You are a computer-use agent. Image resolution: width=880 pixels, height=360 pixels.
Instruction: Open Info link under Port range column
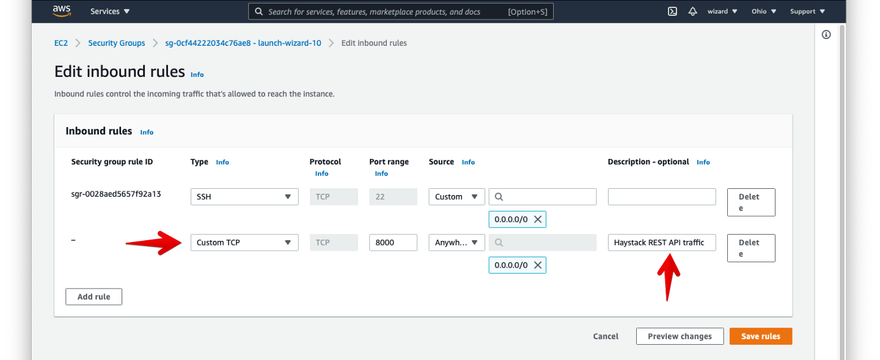click(381, 174)
